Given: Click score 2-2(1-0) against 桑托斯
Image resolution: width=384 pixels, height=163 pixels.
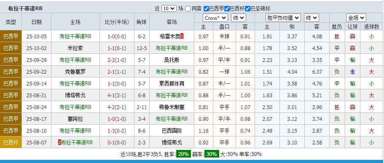Looking at the screenshot, I should pyautogui.click(x=117, y=60).
